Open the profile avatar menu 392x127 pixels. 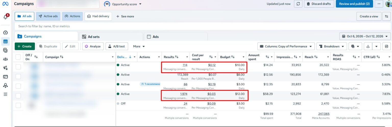click(x=388, y=4)
